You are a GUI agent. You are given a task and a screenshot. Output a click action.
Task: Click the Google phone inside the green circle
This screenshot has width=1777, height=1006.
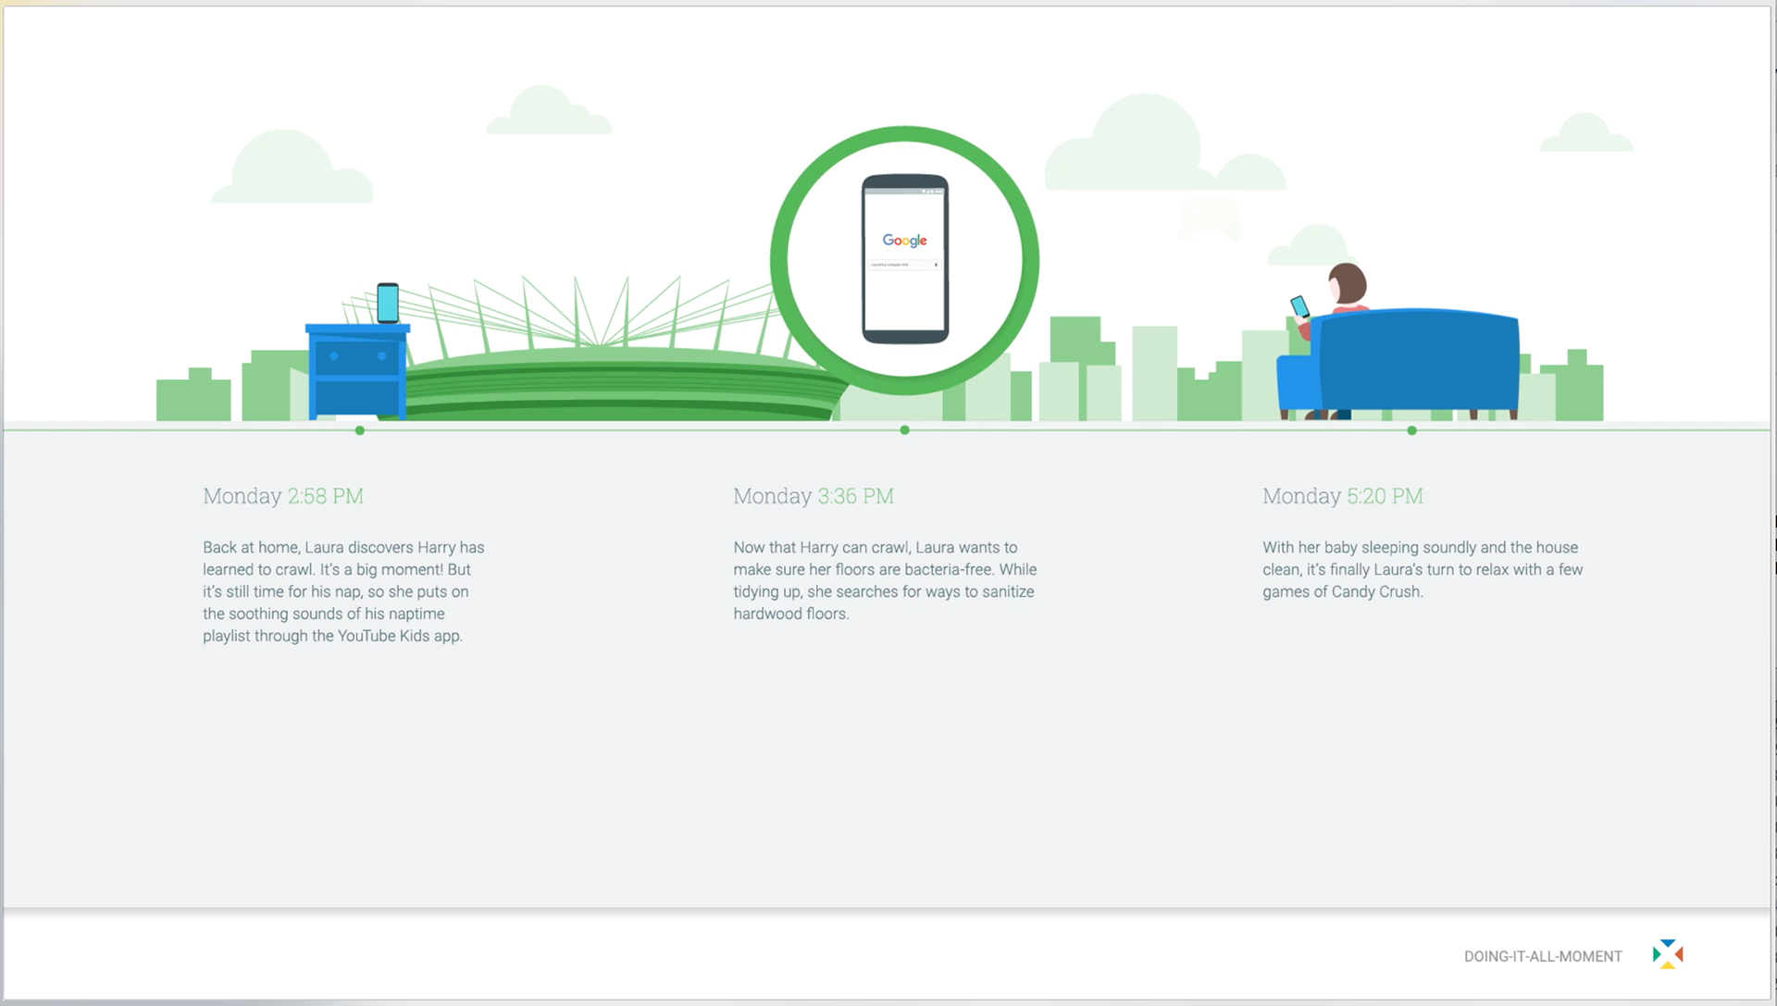coord(905,259)
